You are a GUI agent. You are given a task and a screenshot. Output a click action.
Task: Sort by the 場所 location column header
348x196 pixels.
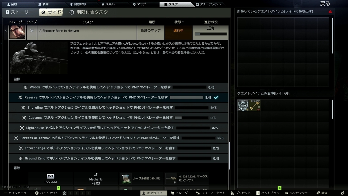pos(152,22)
